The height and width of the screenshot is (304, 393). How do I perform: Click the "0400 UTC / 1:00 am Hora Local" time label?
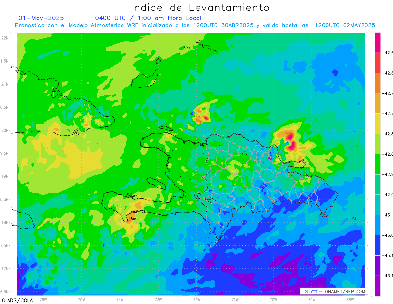[148, 18]
